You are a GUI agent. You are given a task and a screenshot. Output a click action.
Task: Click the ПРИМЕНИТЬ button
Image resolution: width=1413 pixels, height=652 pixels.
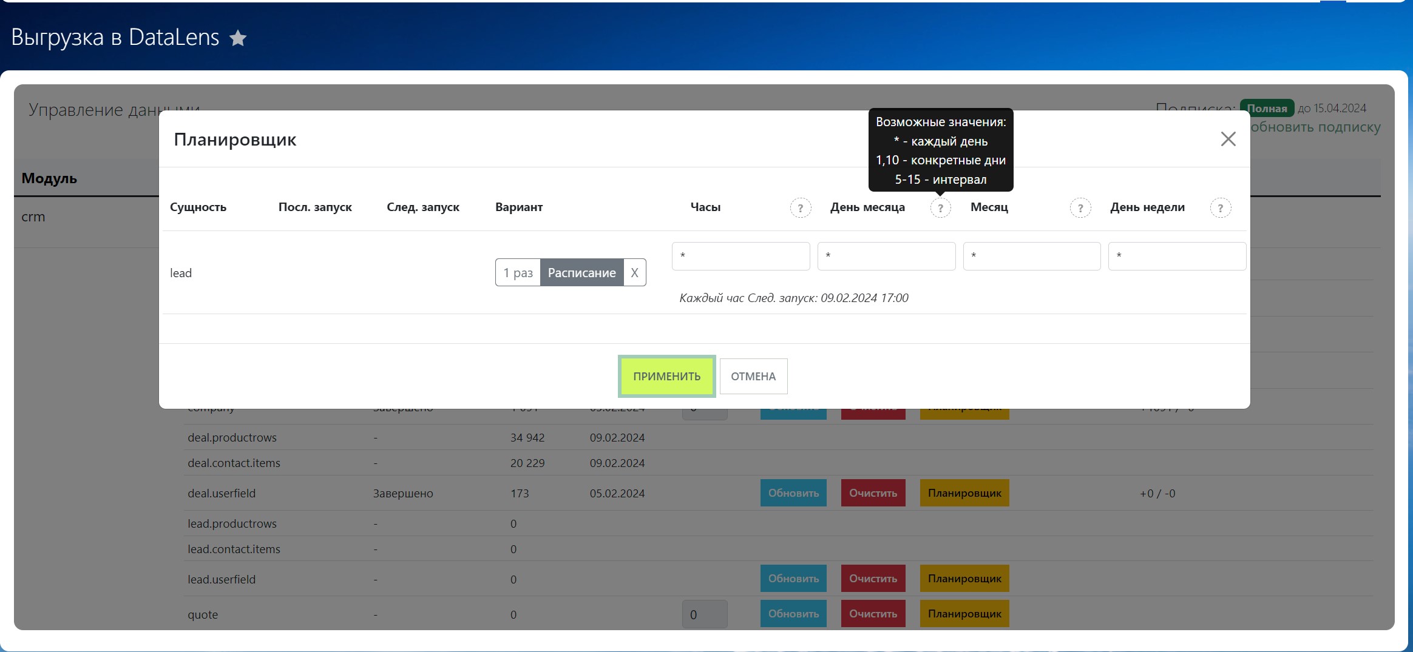[x=666, y=376]
